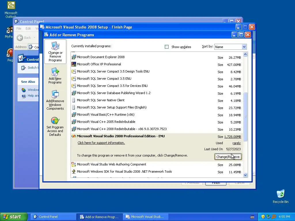
Task: Switch to Microsoft Visual Studio taskbar button
Action: (145, 217)
